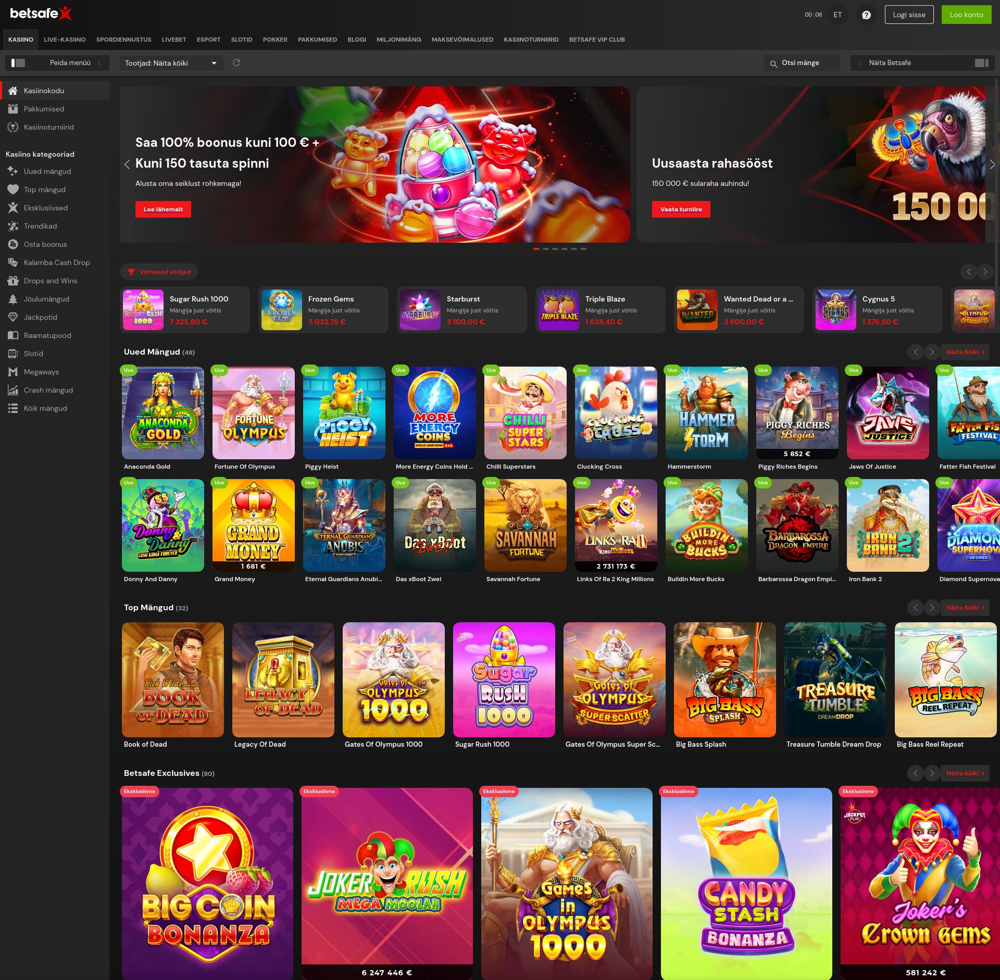The height and width of the screenshot is (980, 1000).
Task: Click Loe lähemalt banner button
Action: (163, 209)
